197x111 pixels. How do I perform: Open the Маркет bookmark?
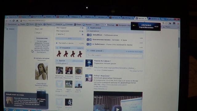(48, 24)
